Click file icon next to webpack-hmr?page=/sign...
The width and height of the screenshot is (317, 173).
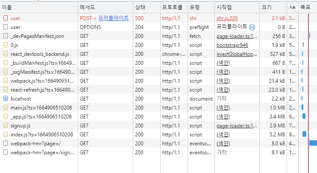pyautogui.click(x=6, y=152)
